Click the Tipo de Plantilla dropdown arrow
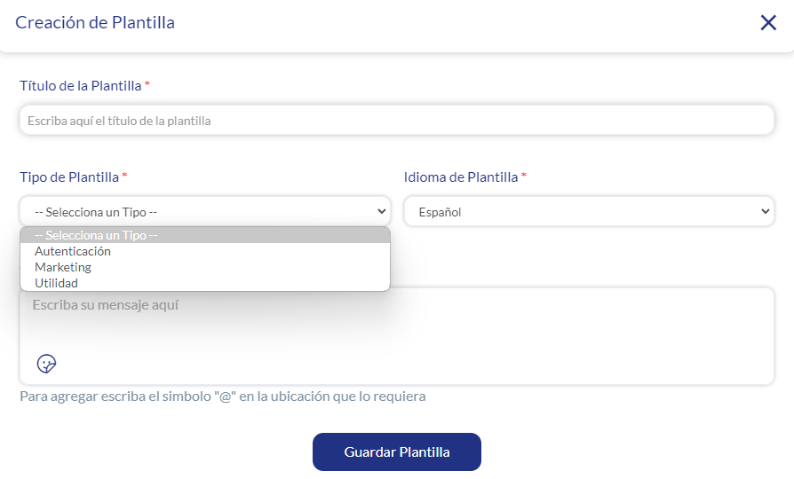Viewport: 794px width, 479px height. [x=382, y=211]
